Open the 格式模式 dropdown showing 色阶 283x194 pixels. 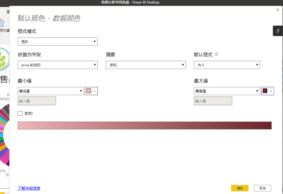coord(58,42)
